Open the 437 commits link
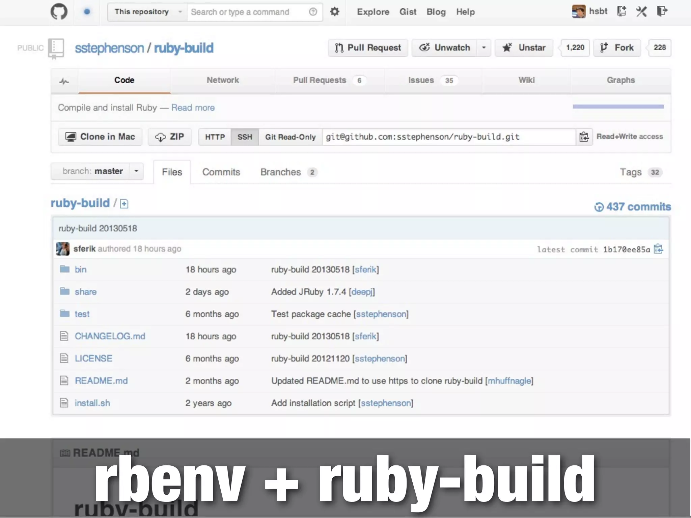Image resolution: width=691 pixels, height=518 pixels. point(633,206)
